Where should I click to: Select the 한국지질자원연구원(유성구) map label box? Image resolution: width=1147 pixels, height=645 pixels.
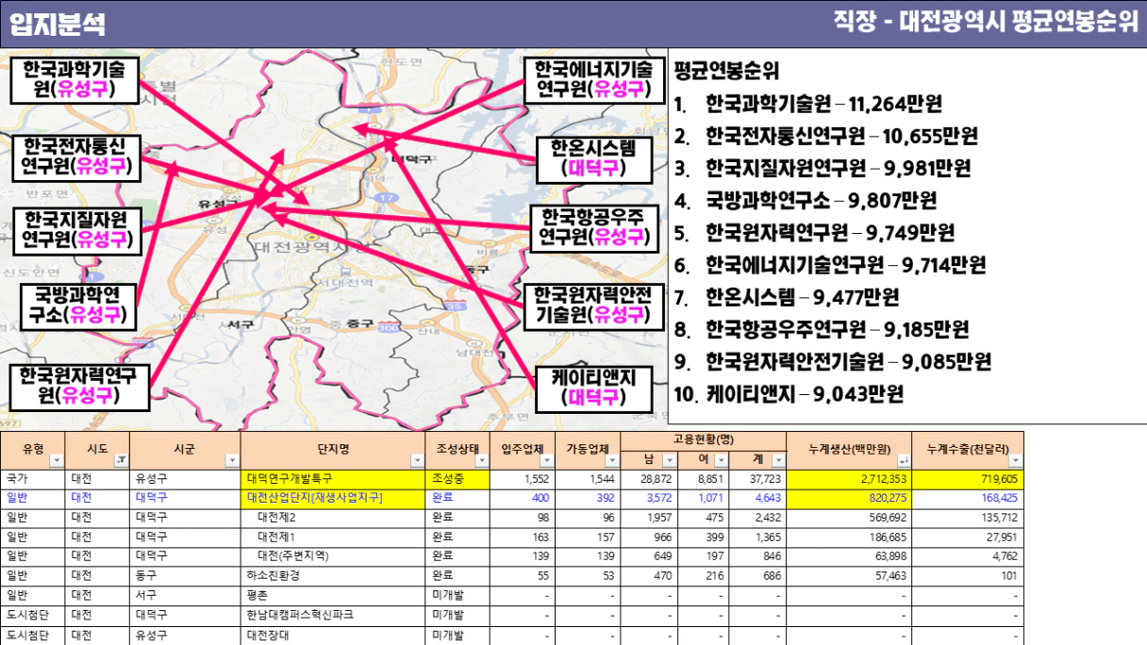coord(76,230)
